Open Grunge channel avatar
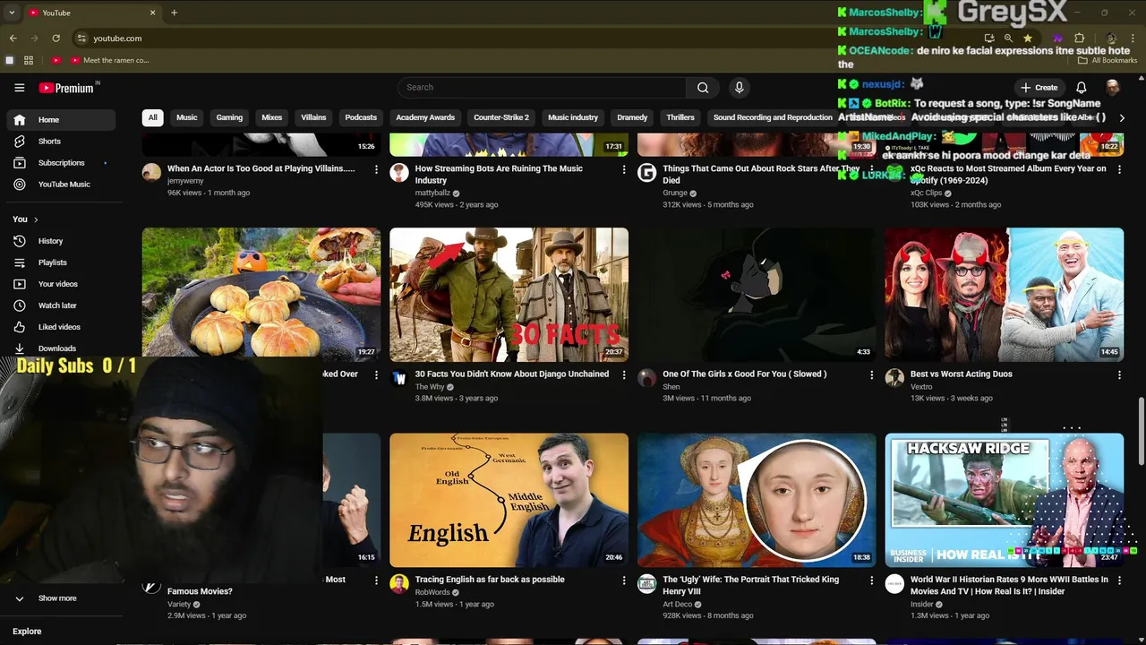The width and height of the screenshot is (1146, 645). tap(646, 173)
